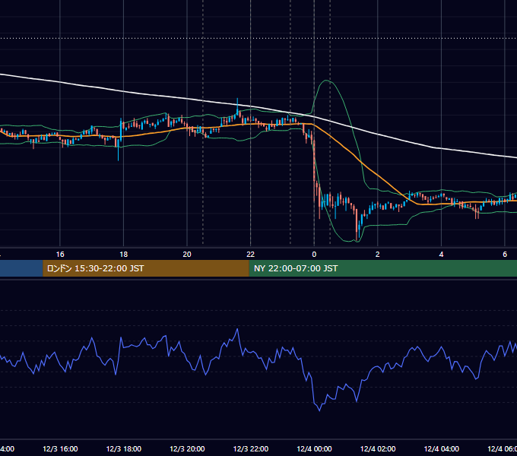Click the 12/4 00:00 time label
517x456 pixels.
pyautogui.click(x=314, y=448)
